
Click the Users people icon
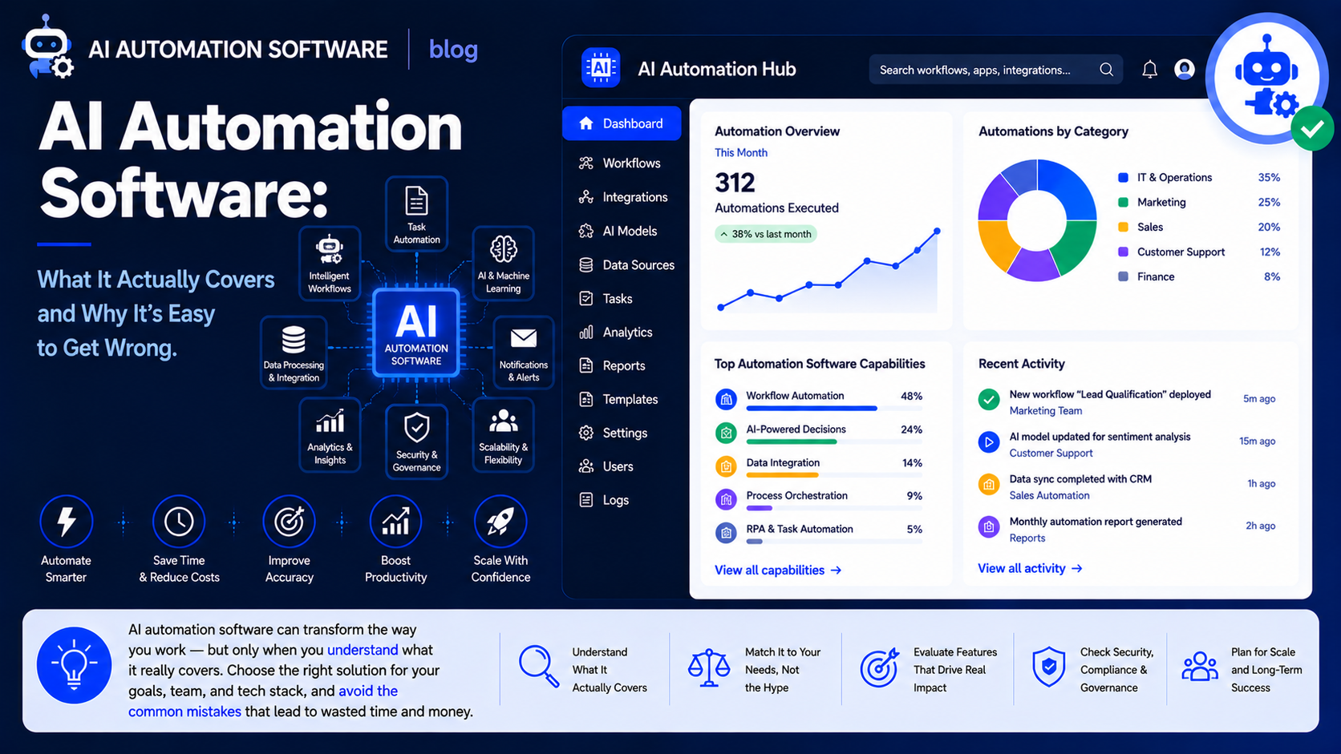click(586, 466)
